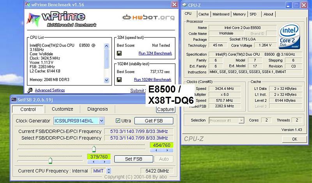Click the lower FSB slider thumb
Screen dimensions: 312x183
[50, 160]
